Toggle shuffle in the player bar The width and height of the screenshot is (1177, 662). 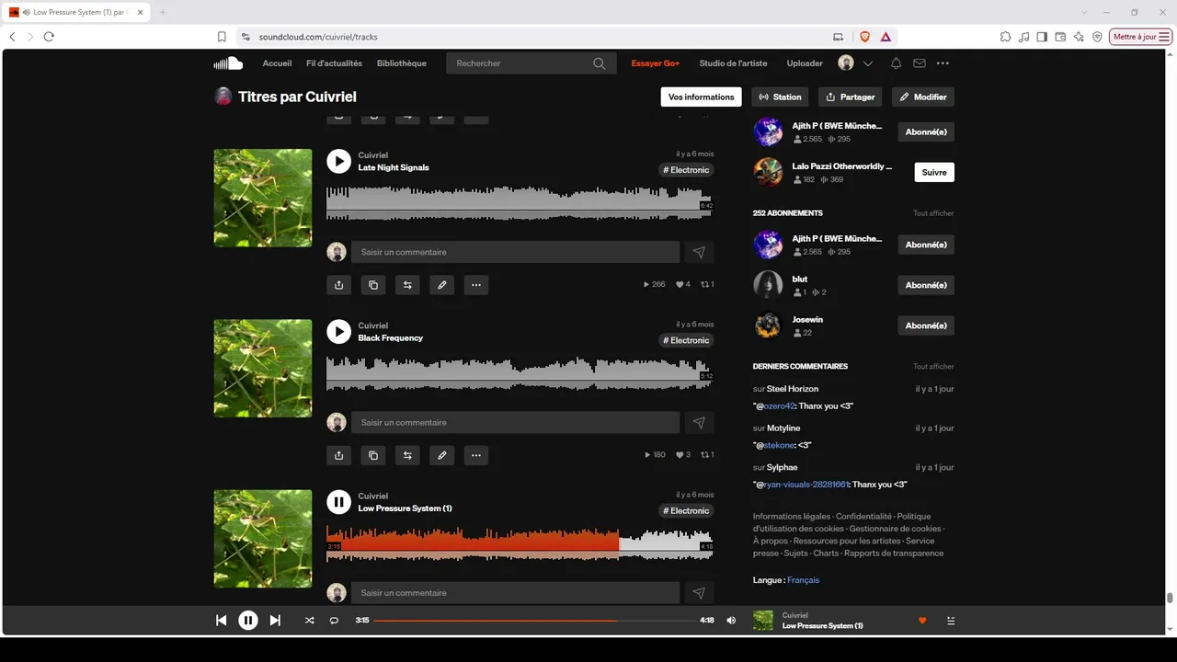click(x=309, y=621)
